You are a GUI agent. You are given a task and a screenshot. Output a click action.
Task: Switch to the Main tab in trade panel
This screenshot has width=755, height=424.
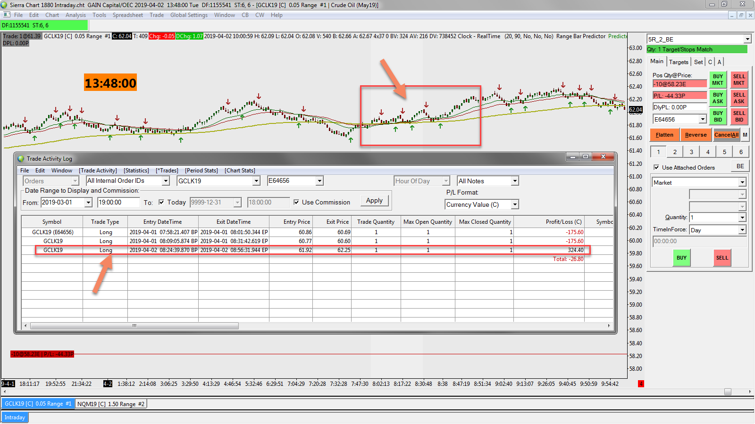click(656, 61)
